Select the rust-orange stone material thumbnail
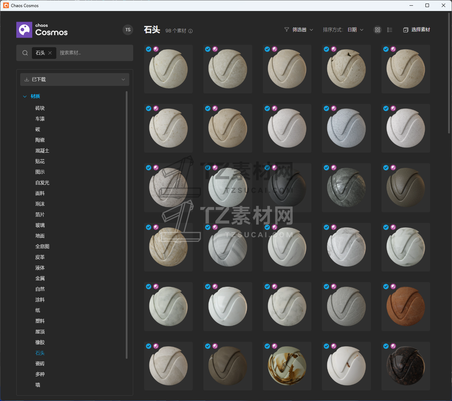452x401 pixels. pos(406,307)
